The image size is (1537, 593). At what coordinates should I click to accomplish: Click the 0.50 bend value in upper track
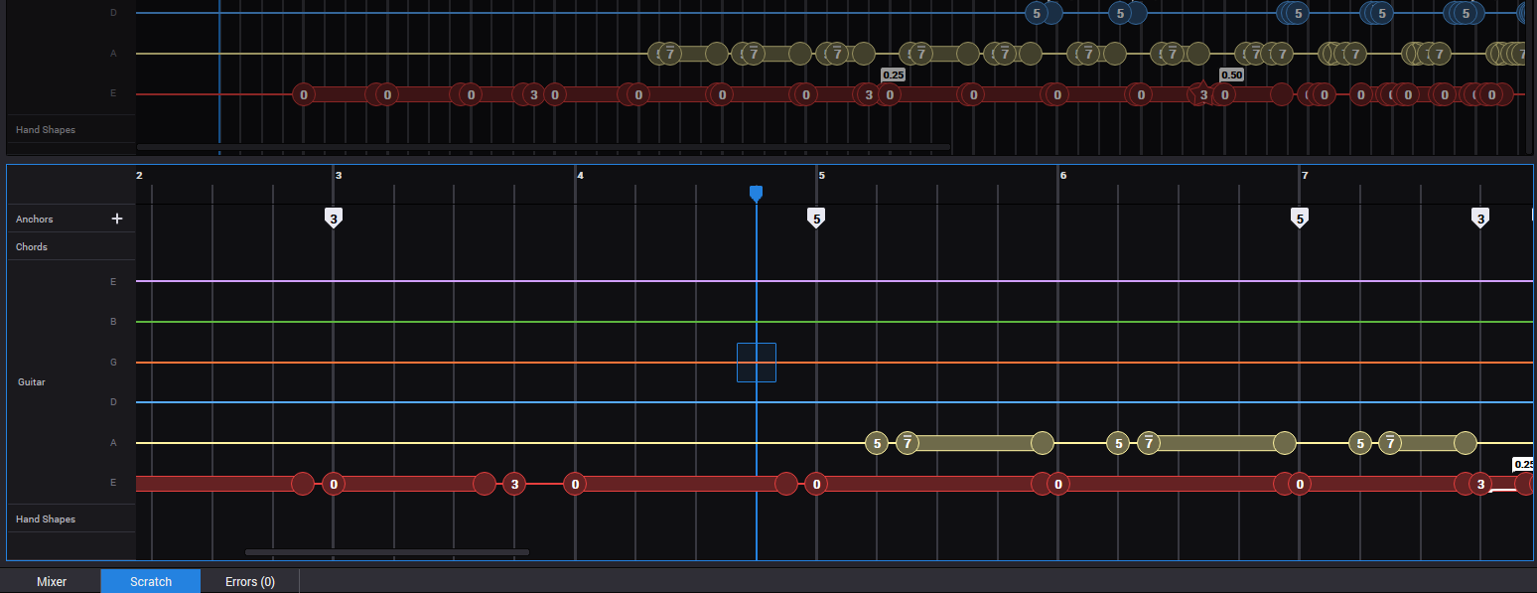point(1231,74)
